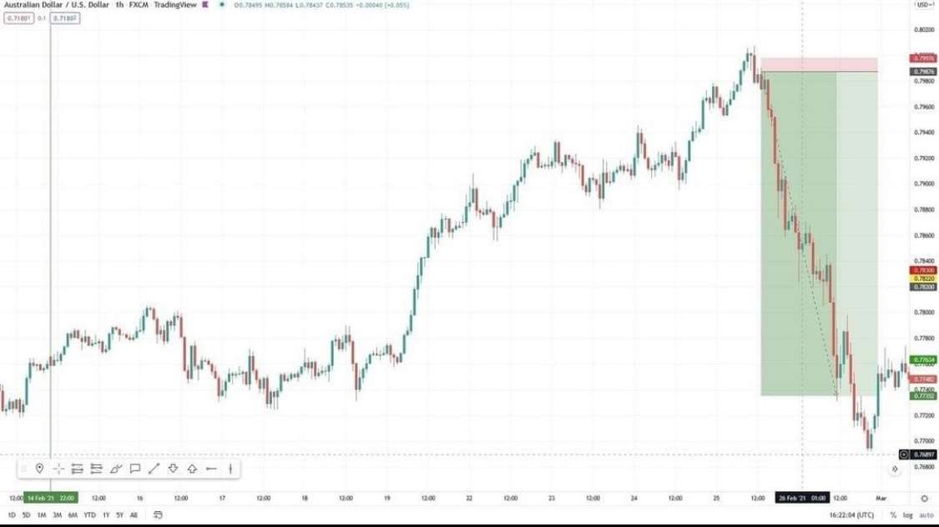Toggle log scale mode
The image size is (939, 527).
908,515
